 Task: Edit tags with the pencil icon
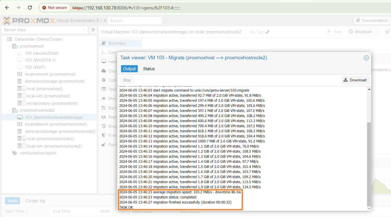tap(267, 32)
